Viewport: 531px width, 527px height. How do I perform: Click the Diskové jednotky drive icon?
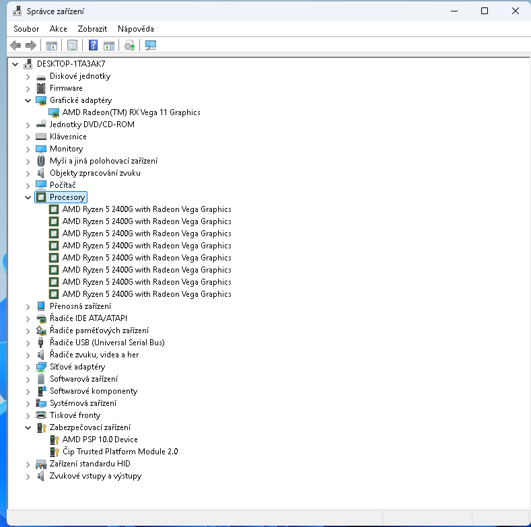click(41, 76)
